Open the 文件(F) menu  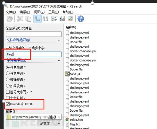(x=11, y=12)
